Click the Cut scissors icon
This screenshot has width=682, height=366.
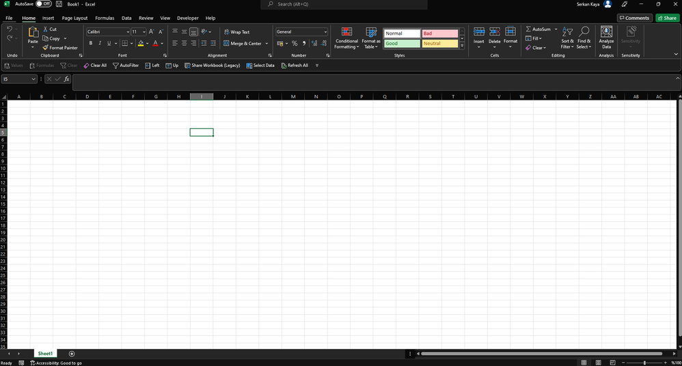pos(45,29)
